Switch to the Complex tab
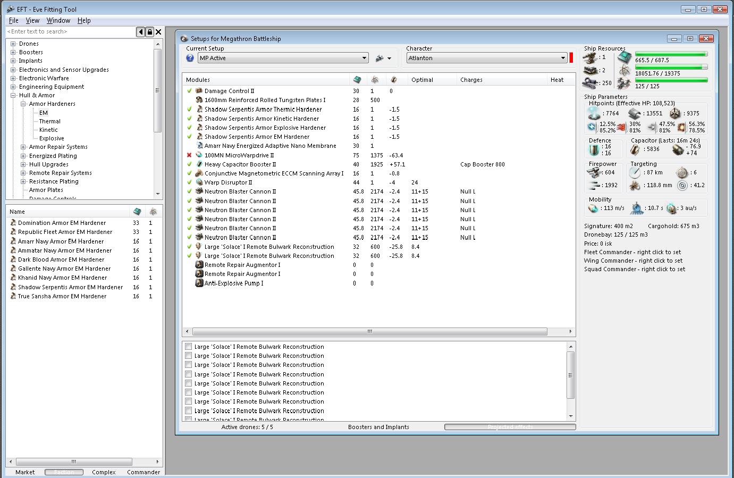 pos(104,472)
